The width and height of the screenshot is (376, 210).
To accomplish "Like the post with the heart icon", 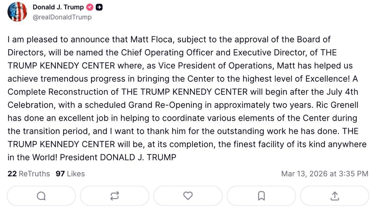I will pyautogui.click(x=188, y=196).
